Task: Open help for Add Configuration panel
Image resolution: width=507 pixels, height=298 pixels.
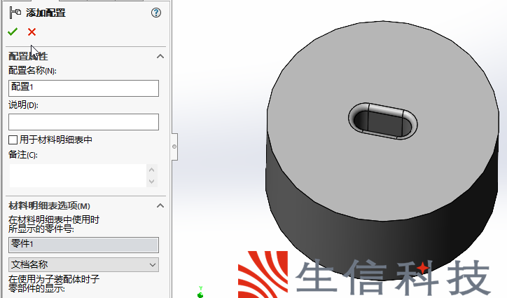Action: click(x=156, y=13)
